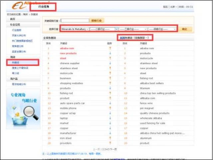This screenshot has width=213, height=160.
Task: Click the trend arrow for 'copper scrap'
Action: click(x=110, y=113)
